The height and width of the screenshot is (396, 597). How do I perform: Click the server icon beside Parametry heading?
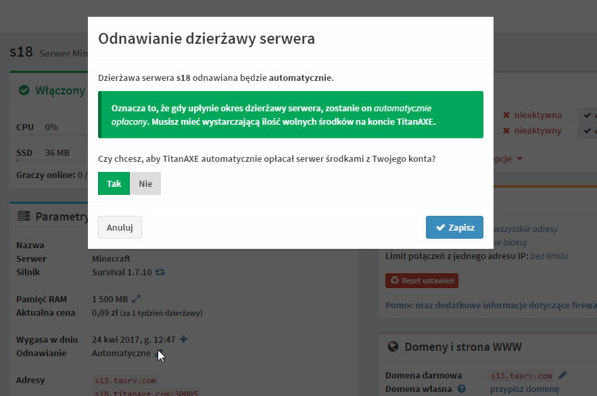[24, 217]
